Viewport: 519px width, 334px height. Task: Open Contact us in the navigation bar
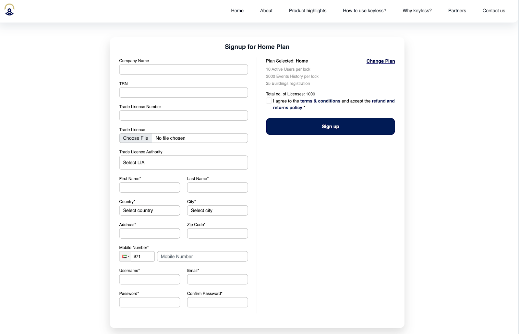(x=494, y=11)
